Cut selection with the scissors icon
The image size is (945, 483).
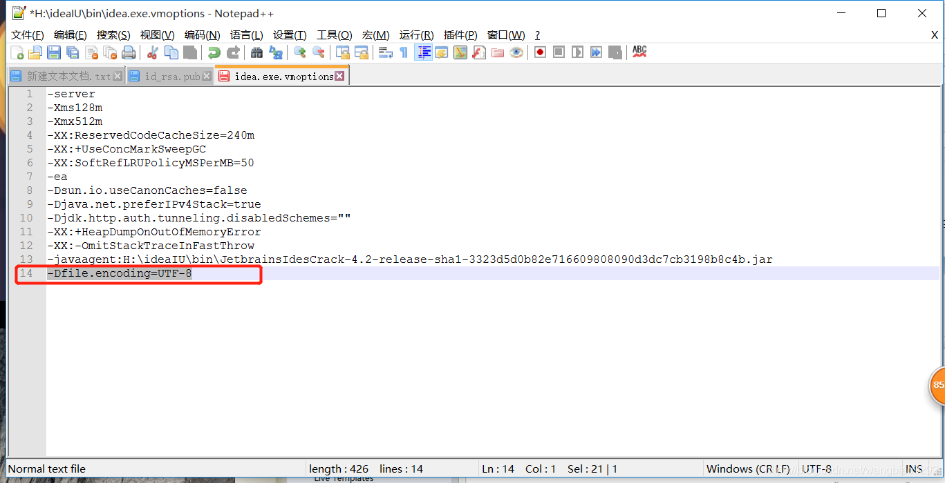click(153, 52)
